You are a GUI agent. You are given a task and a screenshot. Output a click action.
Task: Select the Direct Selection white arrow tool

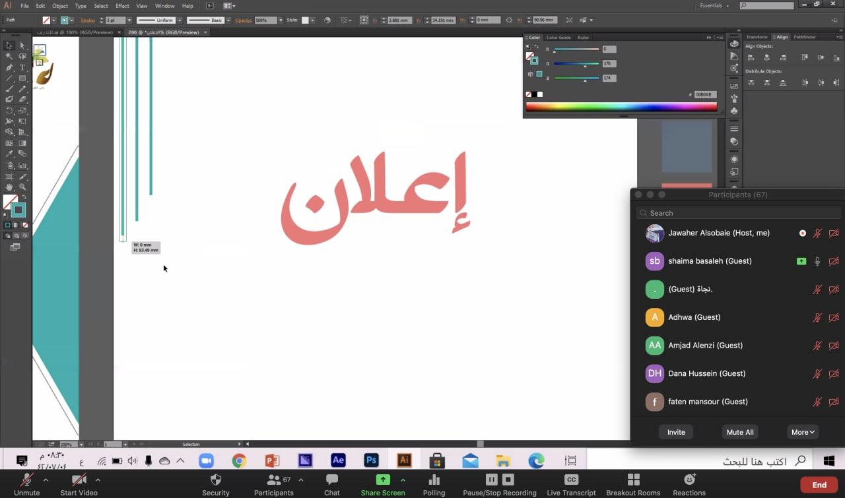(22, 46)
